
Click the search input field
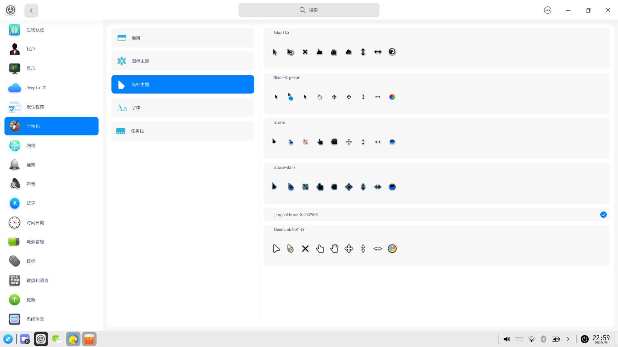coord(309,10)
